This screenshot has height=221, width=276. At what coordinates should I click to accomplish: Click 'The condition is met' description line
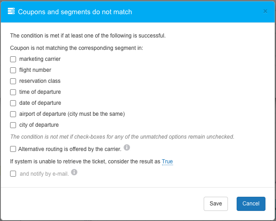pos(88,36)
